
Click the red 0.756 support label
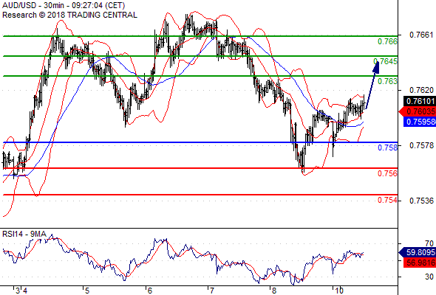tap(387, 174)
